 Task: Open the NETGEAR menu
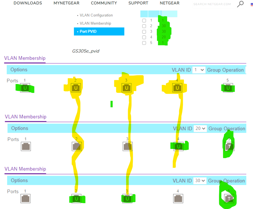[x=170, y=3]
